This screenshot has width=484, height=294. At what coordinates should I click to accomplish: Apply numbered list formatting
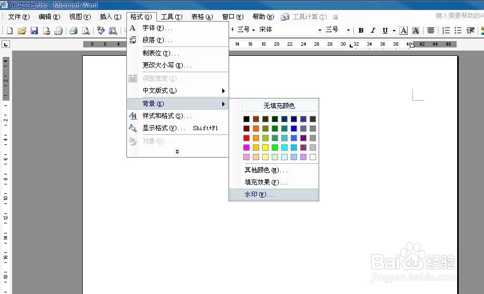pyautogui.click(x=446, y=30)
